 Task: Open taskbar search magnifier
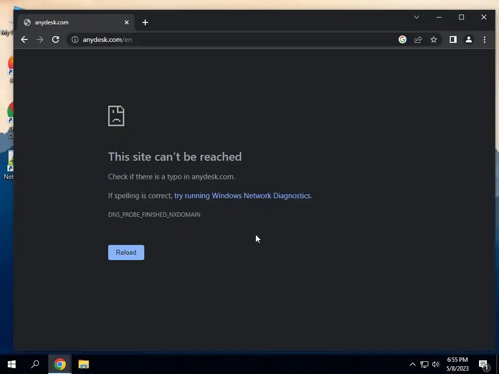pos(35,364)
